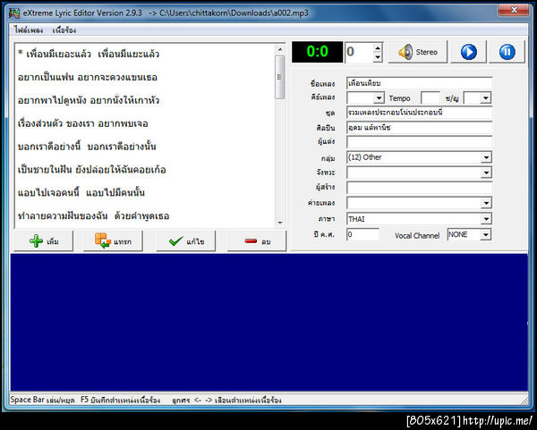Click the status bar resize grip

(524, 400)
